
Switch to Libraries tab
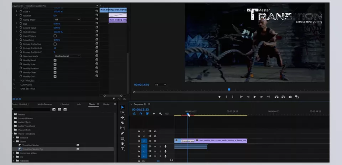pos(64,104)
